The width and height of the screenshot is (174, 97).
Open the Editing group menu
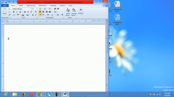pos(81,12)
